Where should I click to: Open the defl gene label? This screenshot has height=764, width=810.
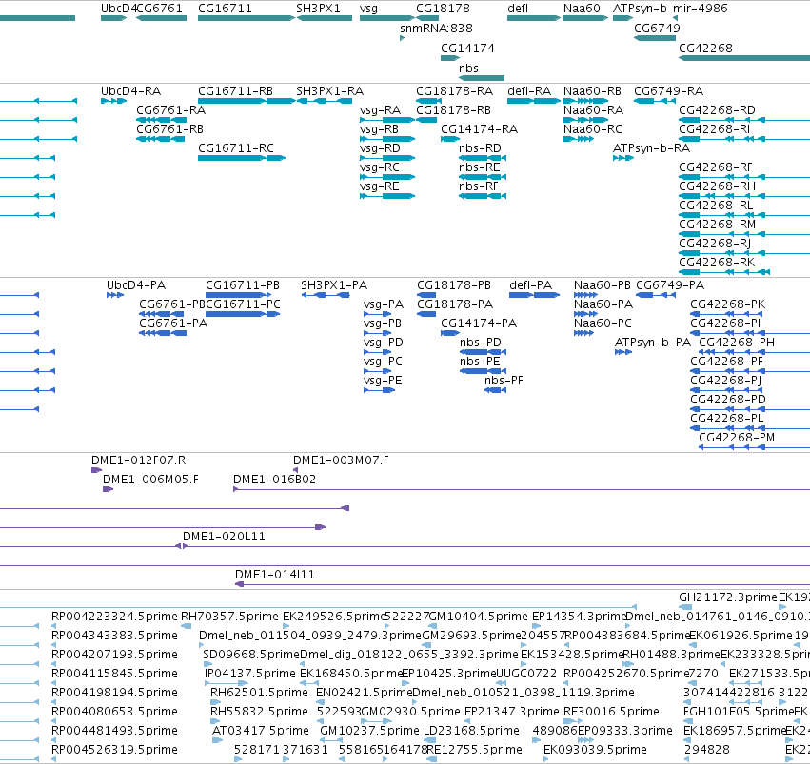tap(518, 9)
